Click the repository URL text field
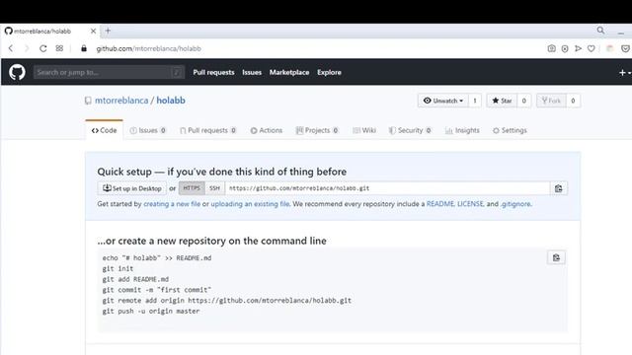Image resolution: width=632 pixels, height=355 pixels. coord(387,188)
